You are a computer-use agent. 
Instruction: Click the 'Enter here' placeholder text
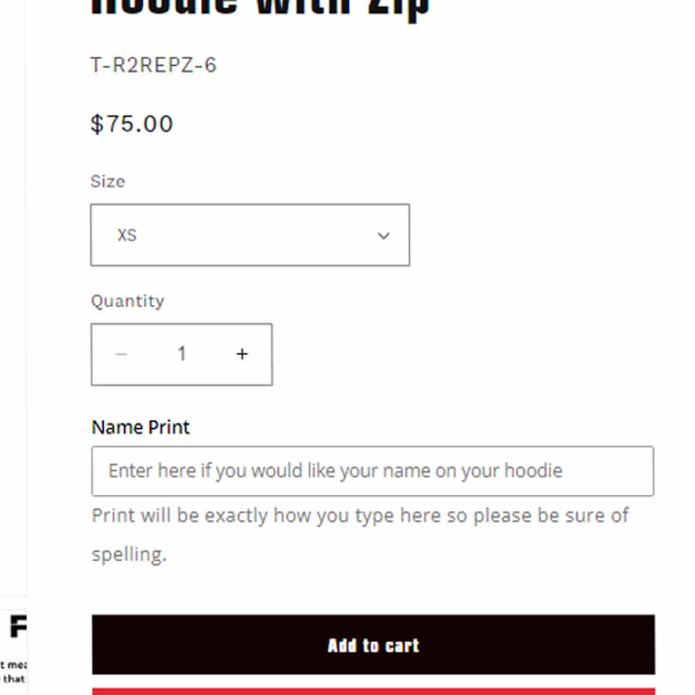[x=335, y=471]
